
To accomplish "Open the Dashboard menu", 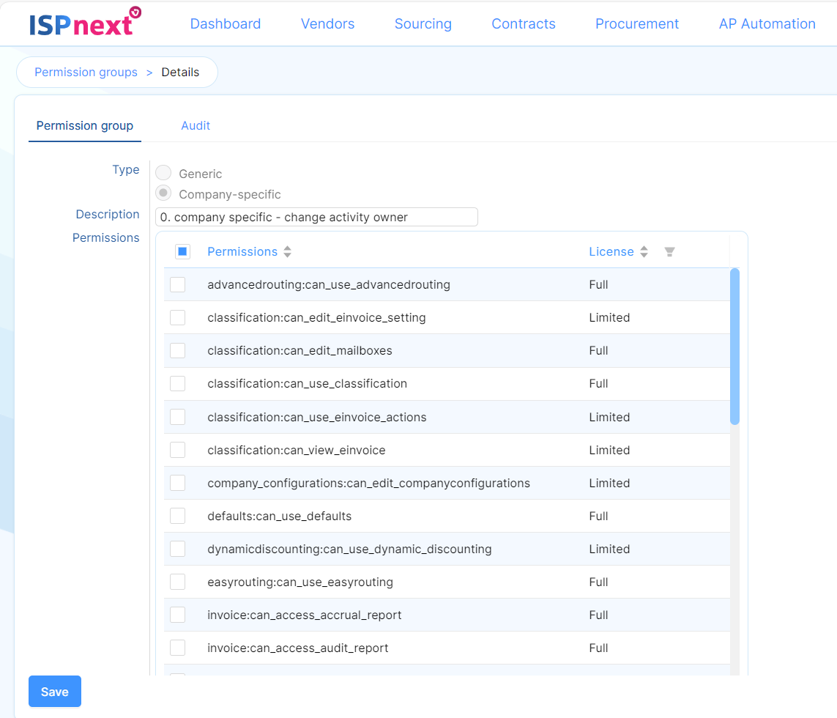I will (x=226, y=23).
